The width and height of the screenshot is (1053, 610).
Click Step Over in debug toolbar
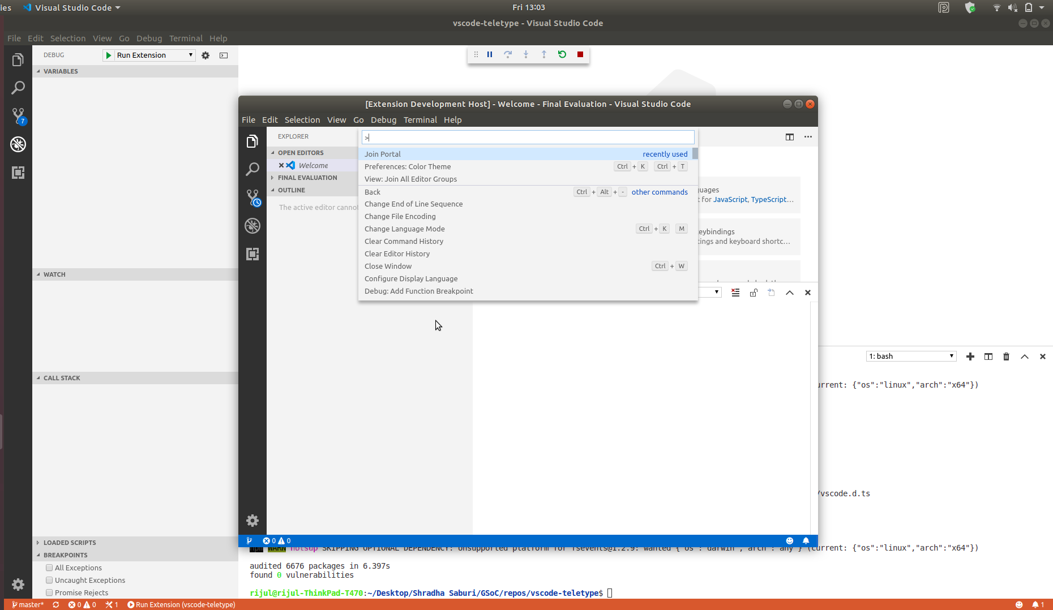coord(508,54)
